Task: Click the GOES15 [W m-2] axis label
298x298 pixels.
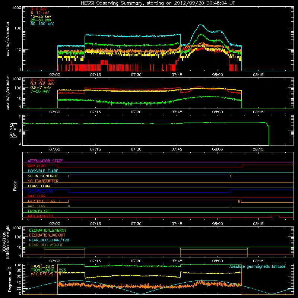Action: 13,130
